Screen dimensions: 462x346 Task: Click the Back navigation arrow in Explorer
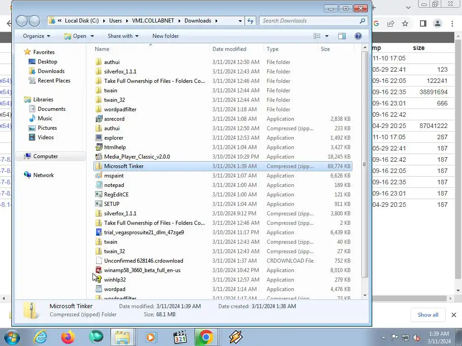(22, 21)
